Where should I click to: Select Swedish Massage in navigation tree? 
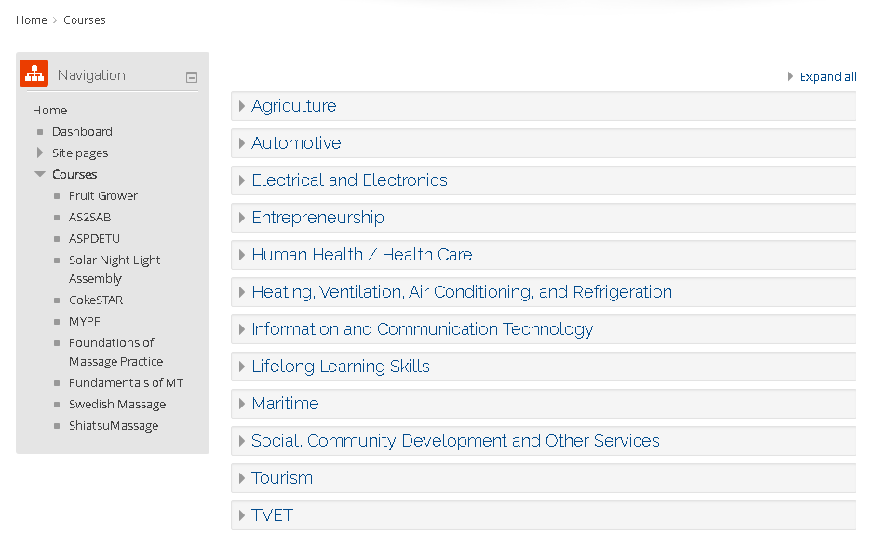point(117,404)
